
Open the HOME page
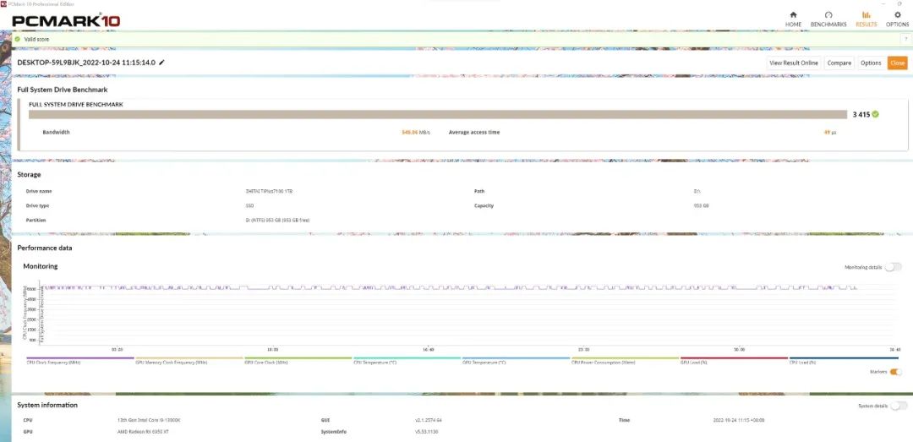click(x=793, y=19)
